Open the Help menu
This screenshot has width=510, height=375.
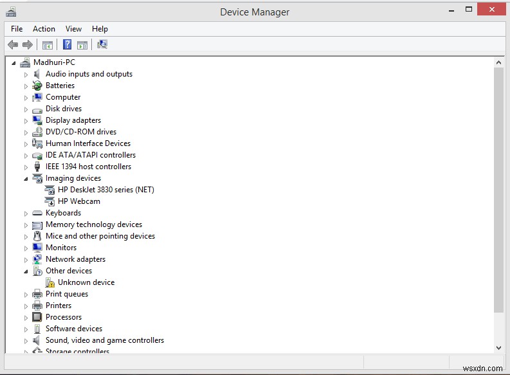(100, 29)
